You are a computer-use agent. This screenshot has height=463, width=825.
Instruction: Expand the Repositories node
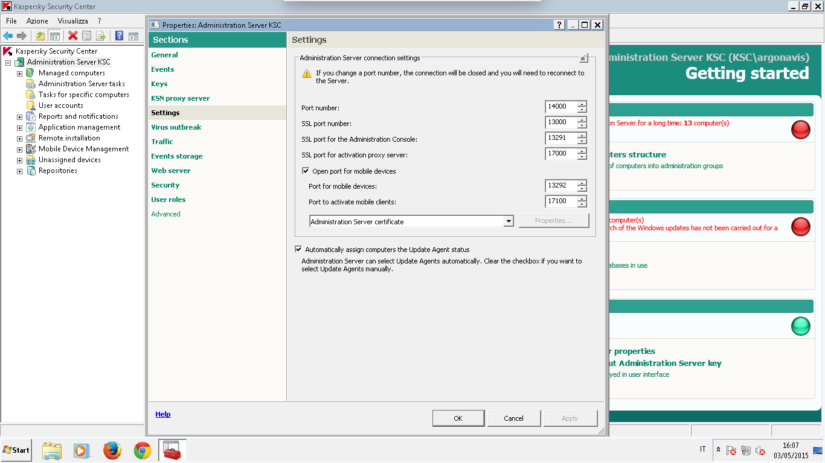pyautogui.click(x=19, y=171)
